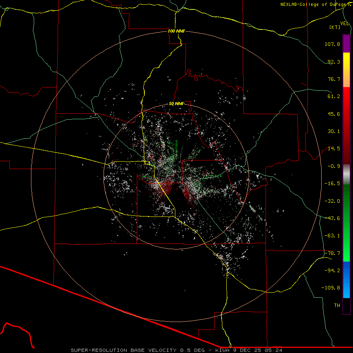Click the -109.8 value on velocity scale
The height and width of the screenshot is (353, 353).
pos(331,288)
